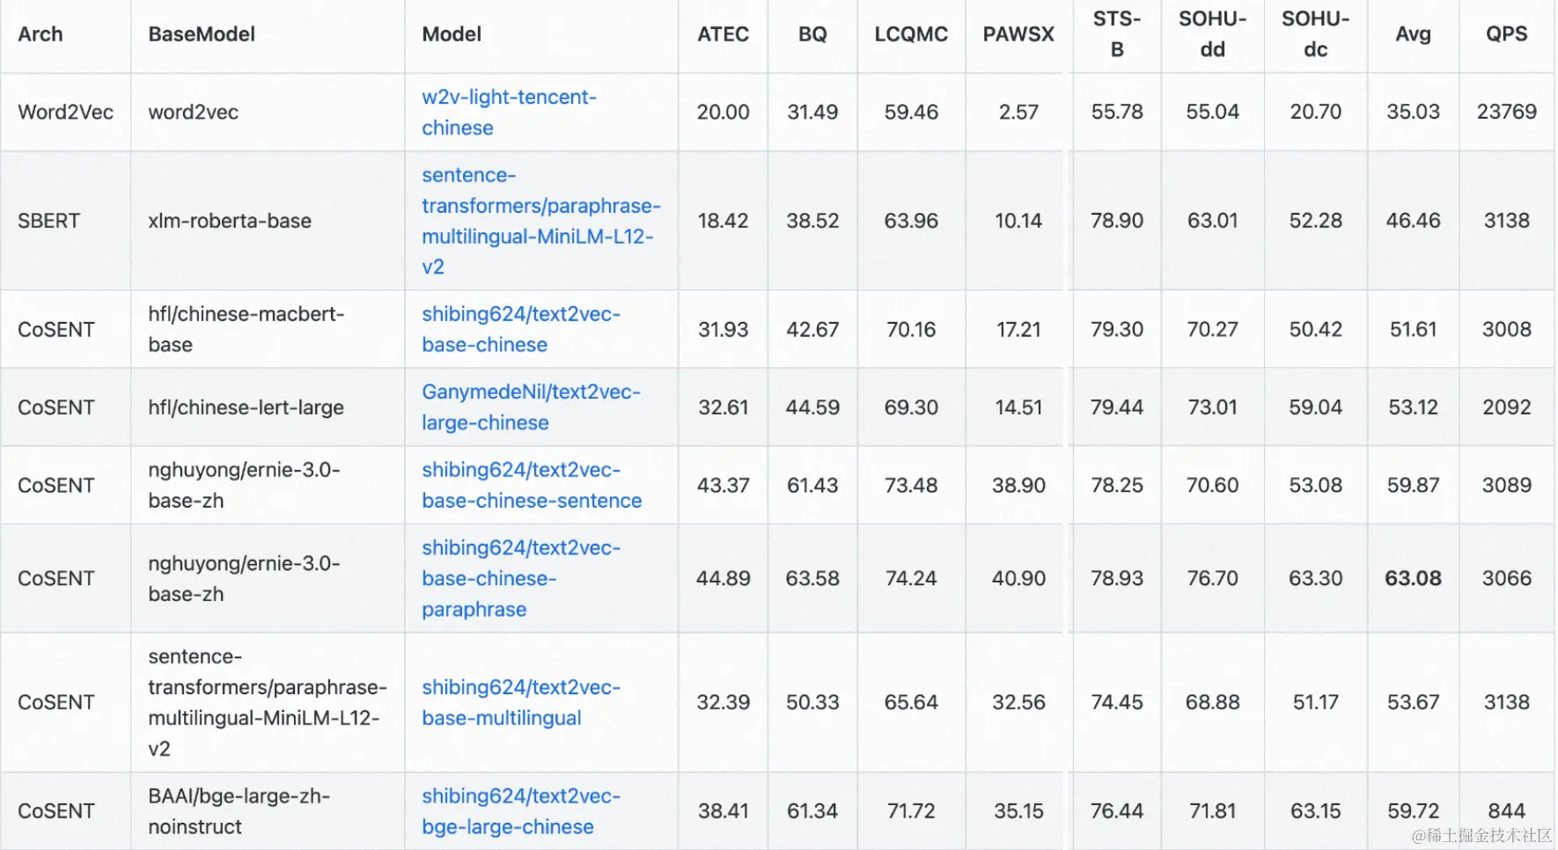Click the ATEC score 44.89
Screen dimensions: 1558x850
[724, 578]
